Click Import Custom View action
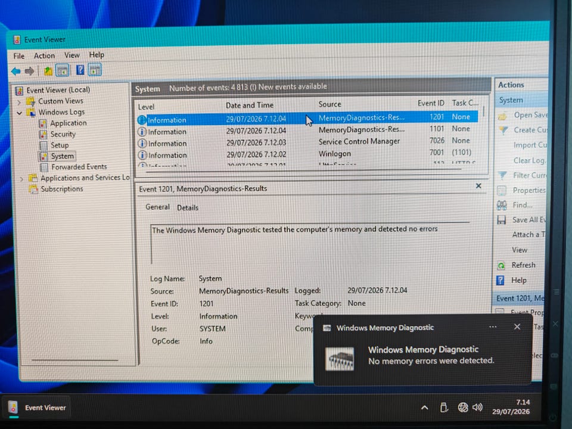This screenshot has width=572, height=429. click(530, 145)
